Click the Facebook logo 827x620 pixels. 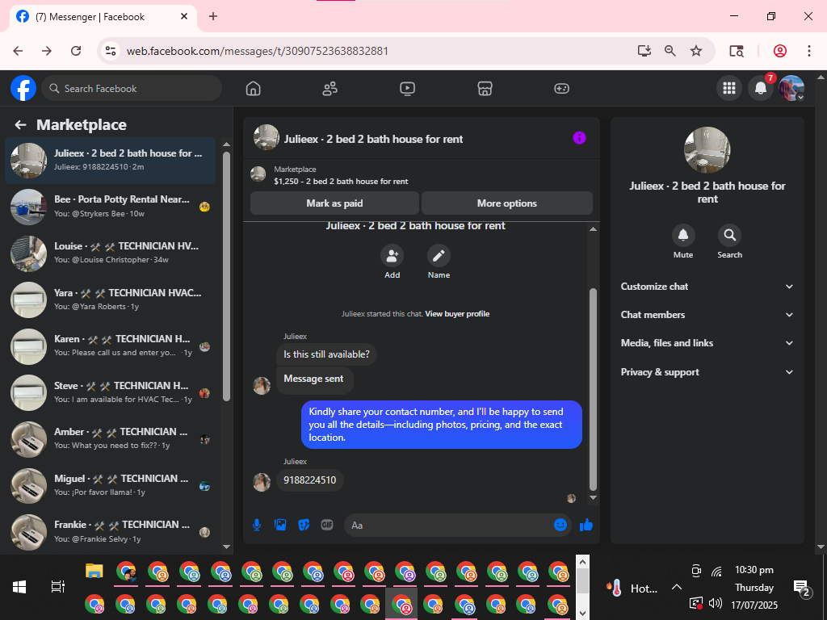23,88
